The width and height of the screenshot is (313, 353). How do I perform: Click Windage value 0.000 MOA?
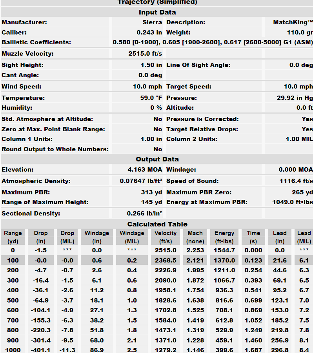coord(296,170)
